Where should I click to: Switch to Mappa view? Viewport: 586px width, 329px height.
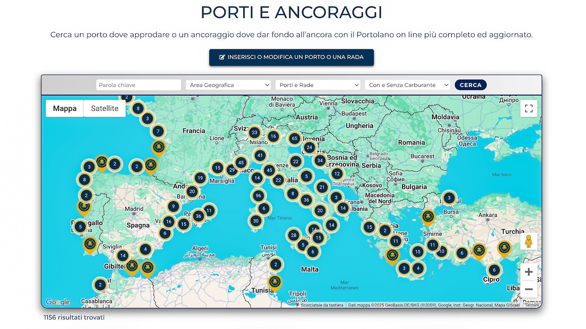point(64,108)
